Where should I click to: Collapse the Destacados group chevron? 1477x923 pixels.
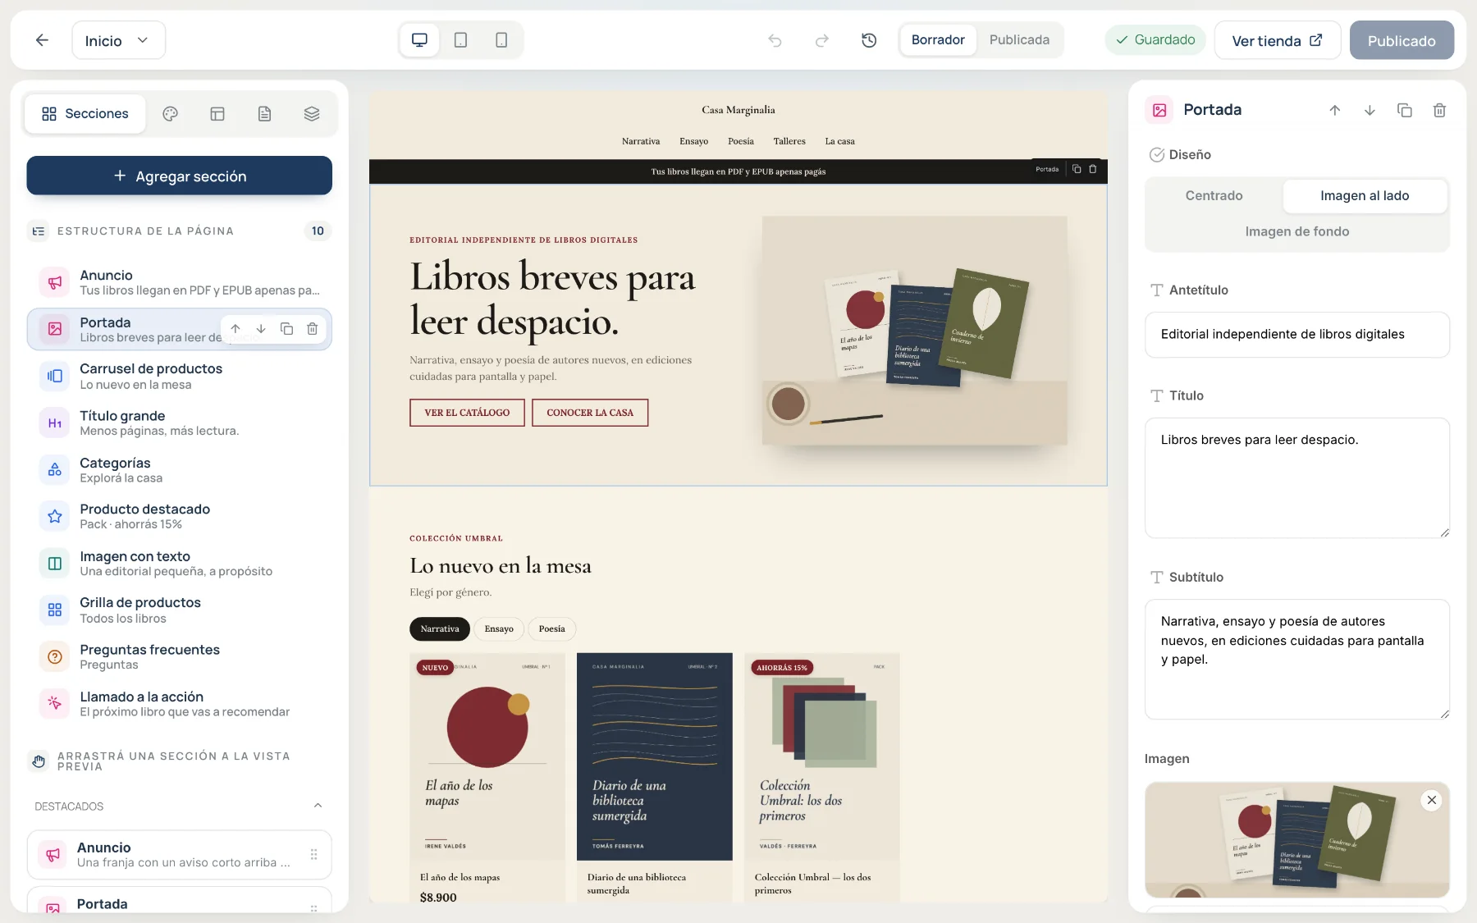coord(318,806)
